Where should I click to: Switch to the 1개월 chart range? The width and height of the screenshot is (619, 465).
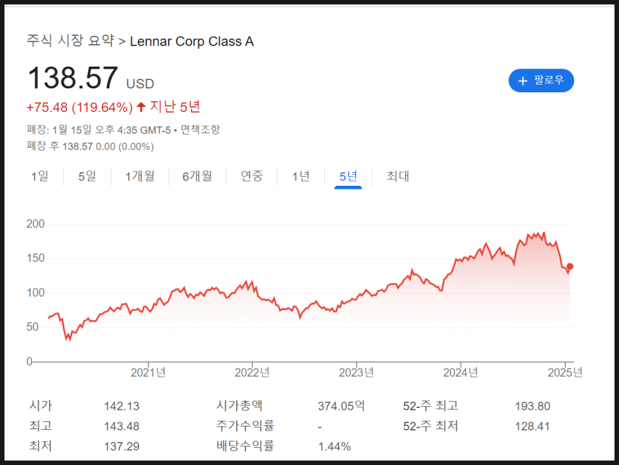(140, 176)
